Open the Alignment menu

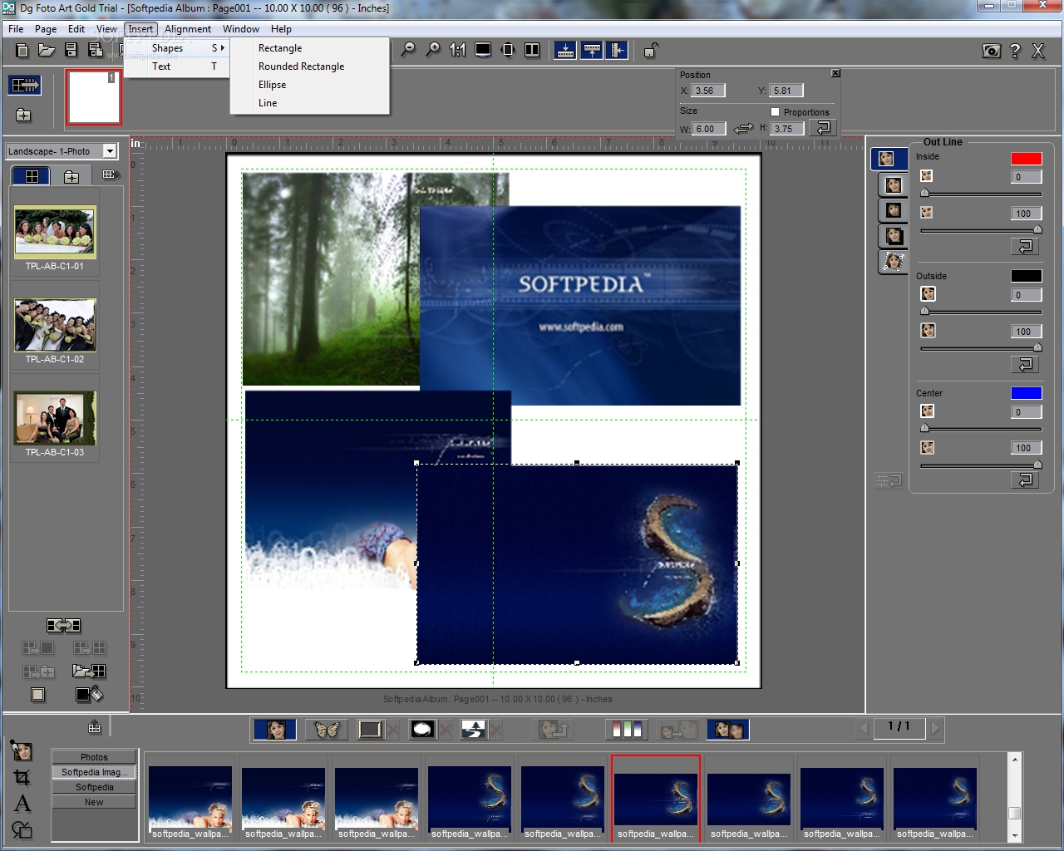click(188, 29)
